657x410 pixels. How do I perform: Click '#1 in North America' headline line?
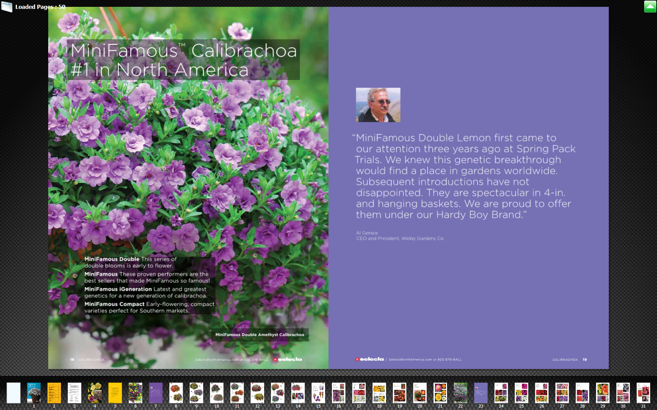pos(159,70)
